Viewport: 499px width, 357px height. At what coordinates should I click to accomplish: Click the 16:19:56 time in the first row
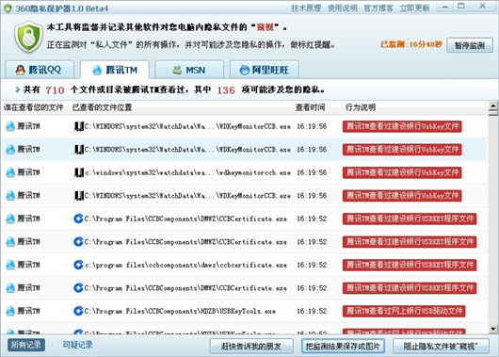point(312,126)
